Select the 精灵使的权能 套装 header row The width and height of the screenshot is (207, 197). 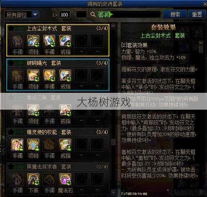coord(58,132)
